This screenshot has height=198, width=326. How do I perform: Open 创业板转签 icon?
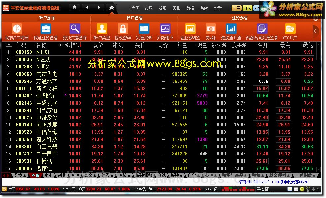coord(190,29)
